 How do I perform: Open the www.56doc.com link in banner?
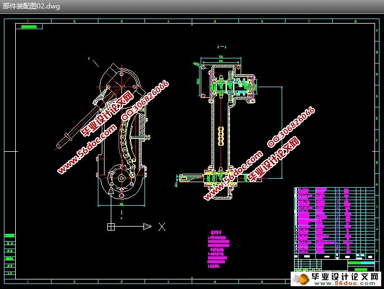(345, 283)
